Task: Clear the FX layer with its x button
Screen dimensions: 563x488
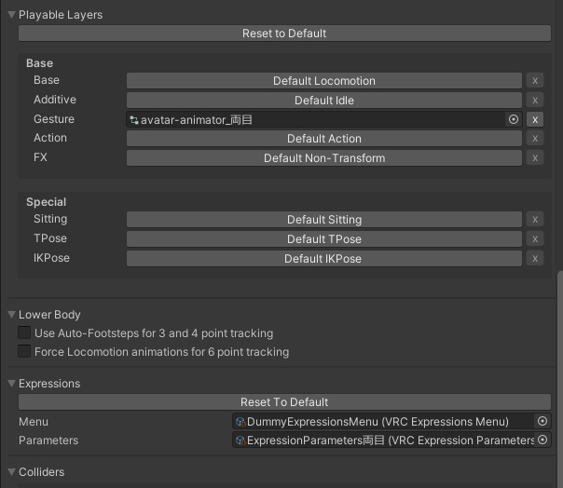Action: coord(535,158)
